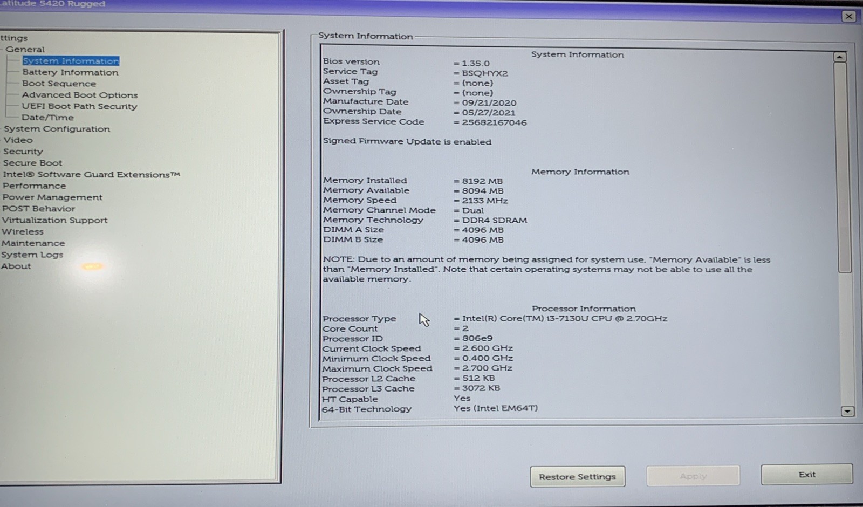Click the HT Capable label
This screenshot has width=863, height=507.
350,399
